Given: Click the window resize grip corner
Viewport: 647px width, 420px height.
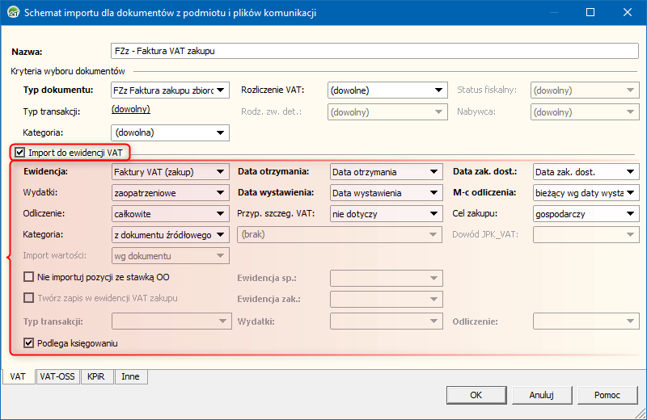Looking at the screenshot, I should coord(641,414).
